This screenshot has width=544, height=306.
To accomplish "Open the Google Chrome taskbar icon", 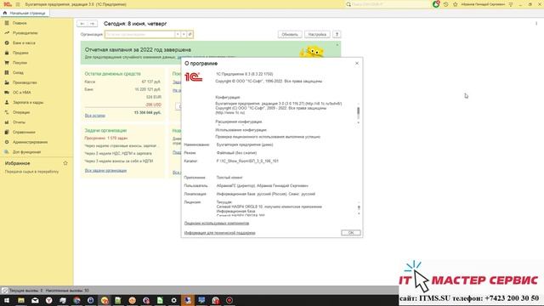I will [x=76, y=300].
